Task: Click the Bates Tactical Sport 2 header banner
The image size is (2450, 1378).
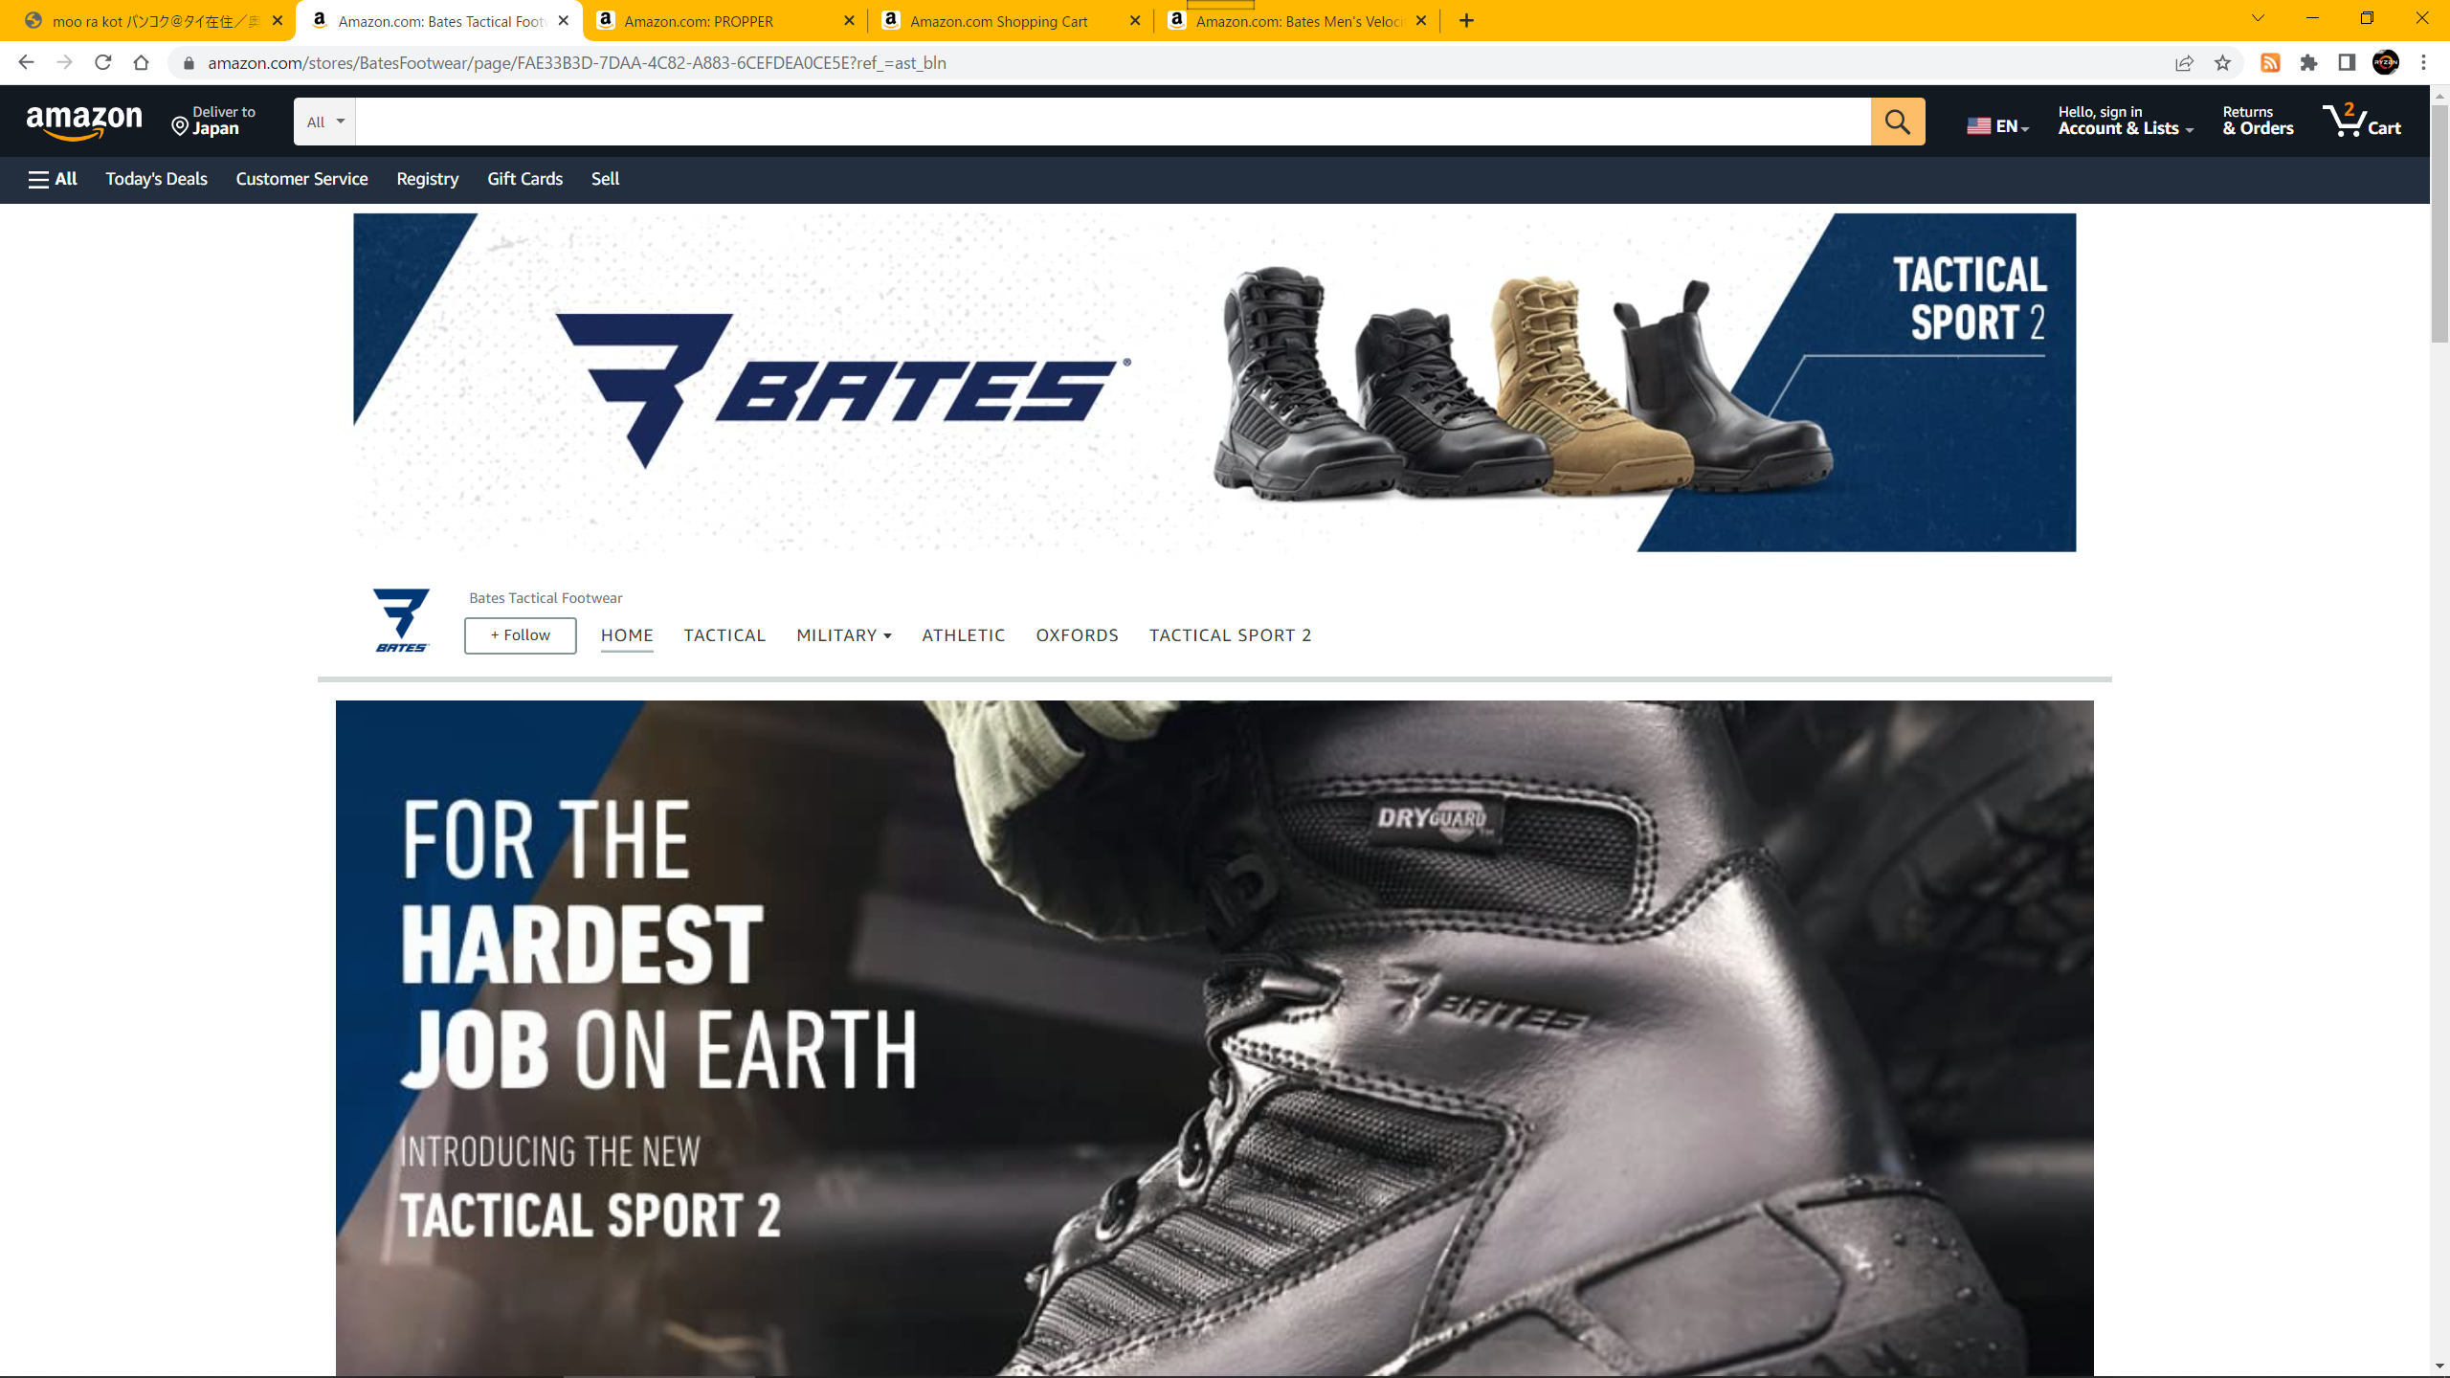Action: 1214,382
